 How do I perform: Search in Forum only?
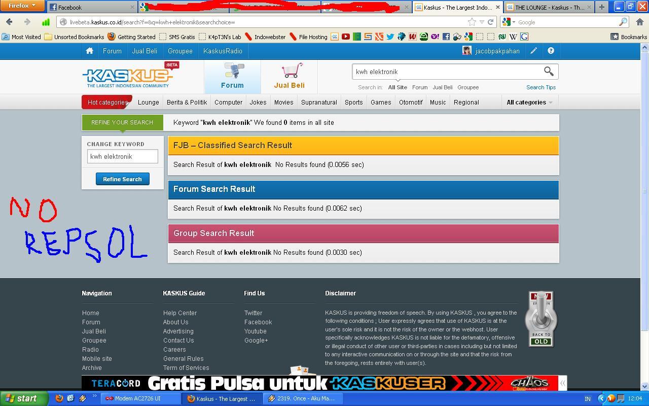click(420, 87)
